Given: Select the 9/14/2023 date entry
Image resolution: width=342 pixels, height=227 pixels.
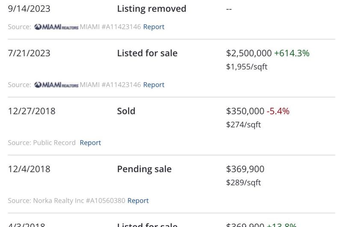Looking at the screenshot, I should pyautogui.click(x=29, y=9).
